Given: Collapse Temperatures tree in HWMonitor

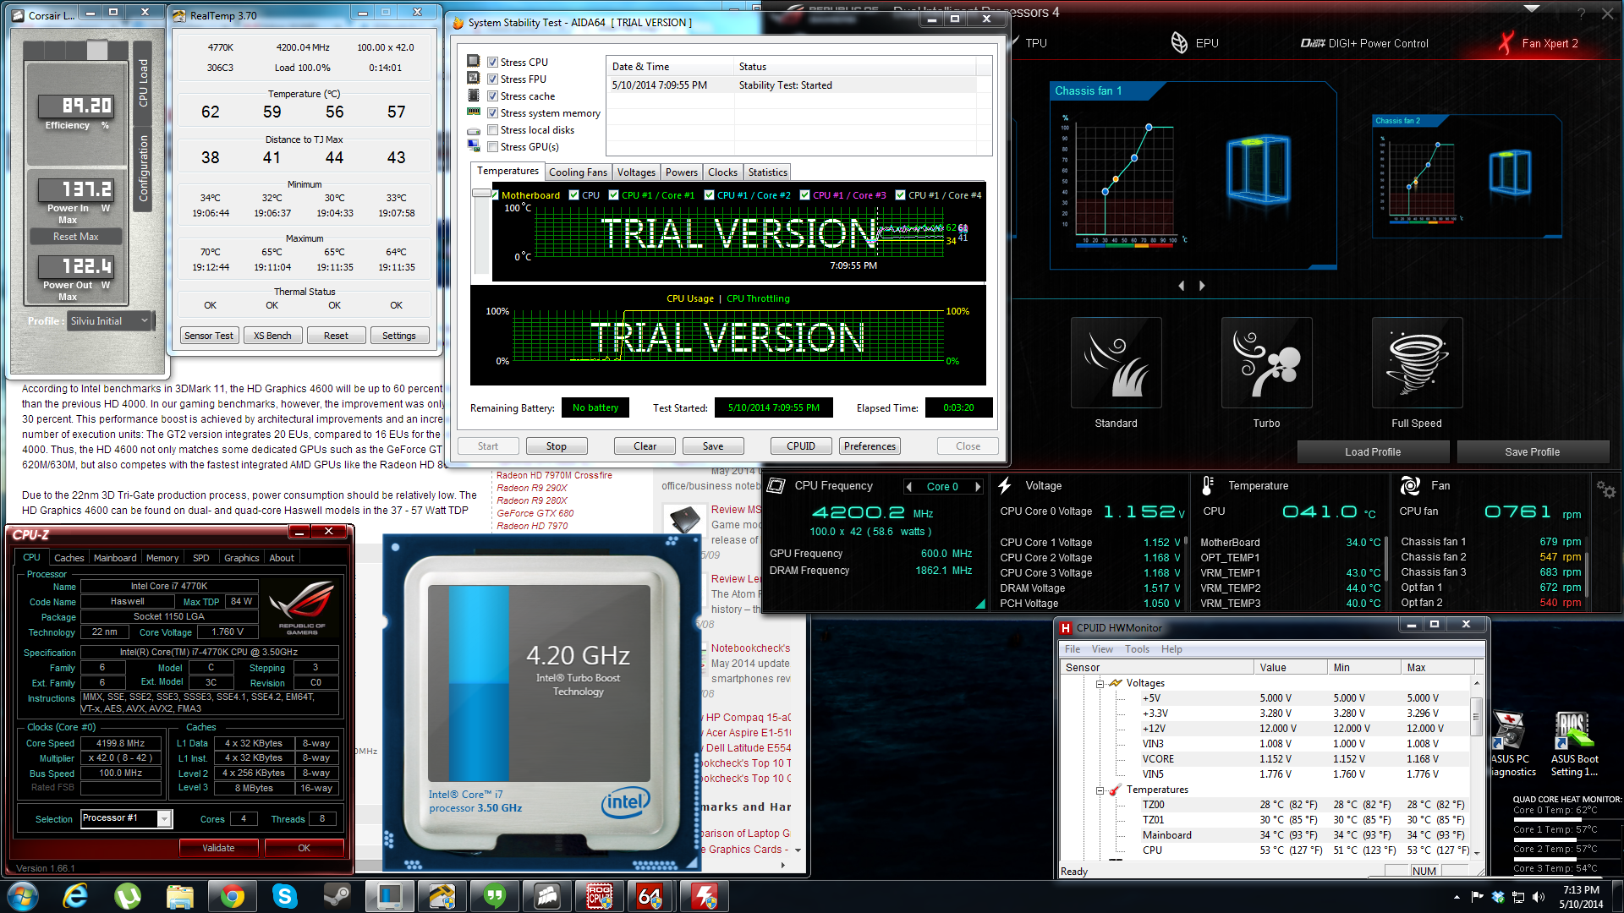Looking at the screenshot, I should point(1100,790).
